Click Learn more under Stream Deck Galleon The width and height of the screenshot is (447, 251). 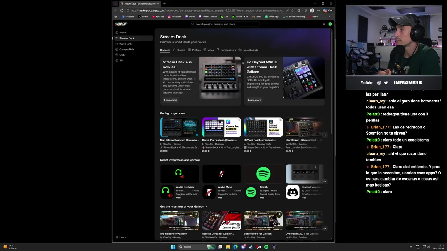[254, 100]
